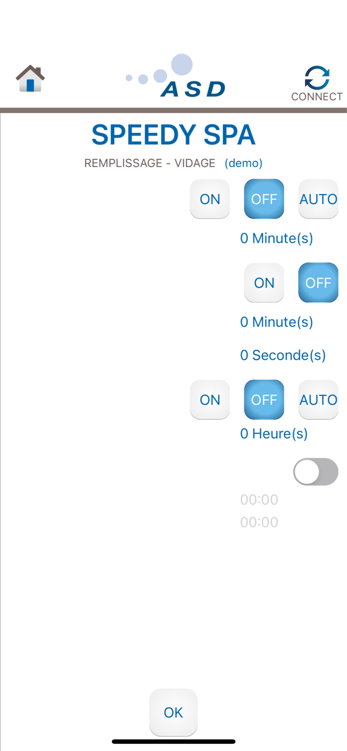Open the second 0 Minute(s) picker
347x751 pixels.
point(277,322)
